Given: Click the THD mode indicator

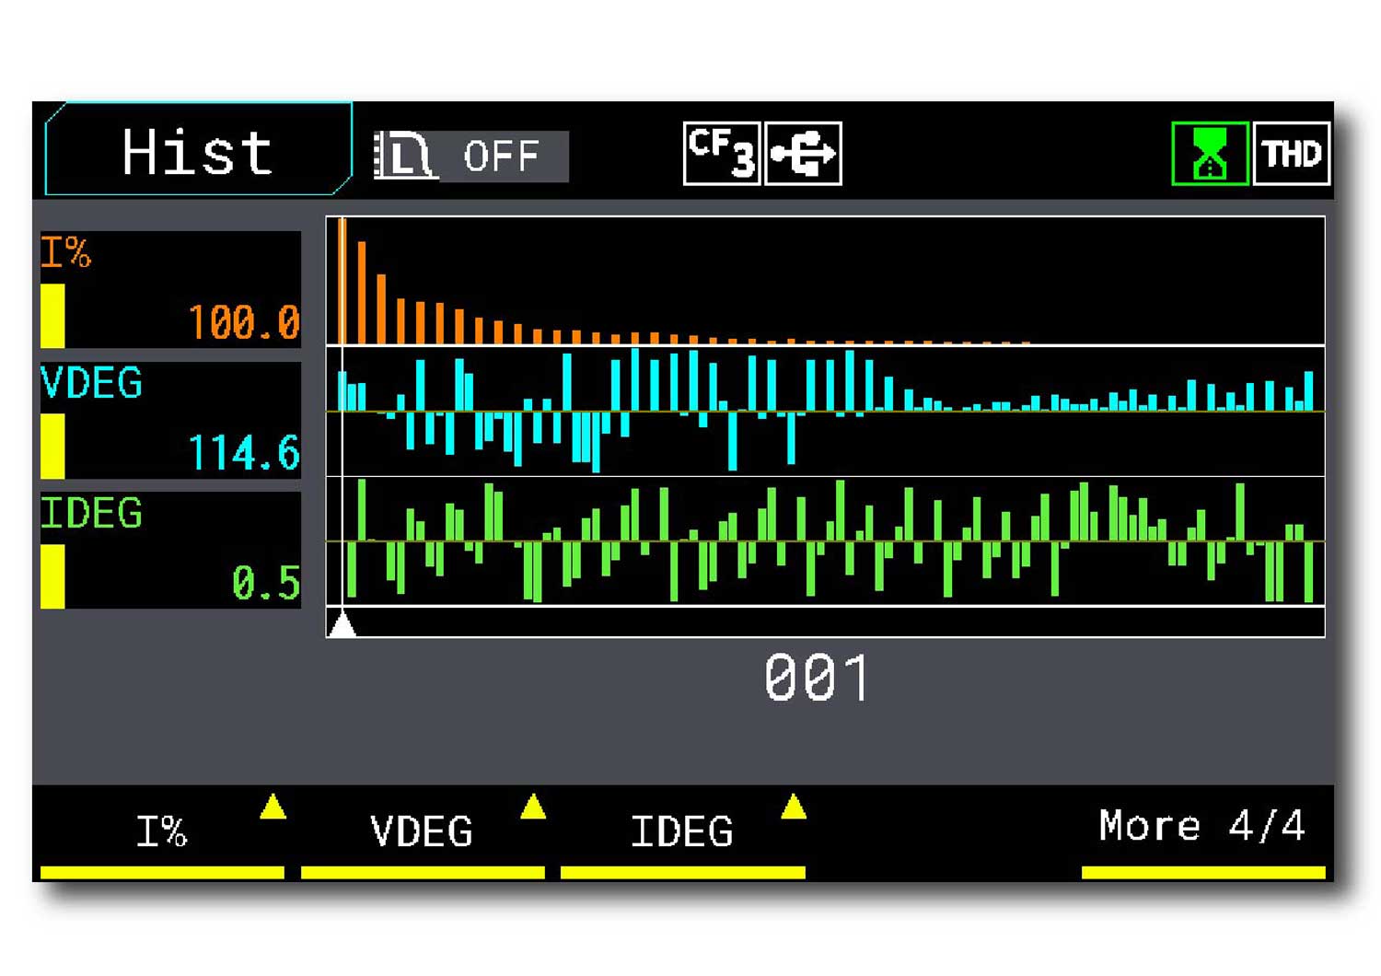Looking at the screenshot, I should (1291, 154).
